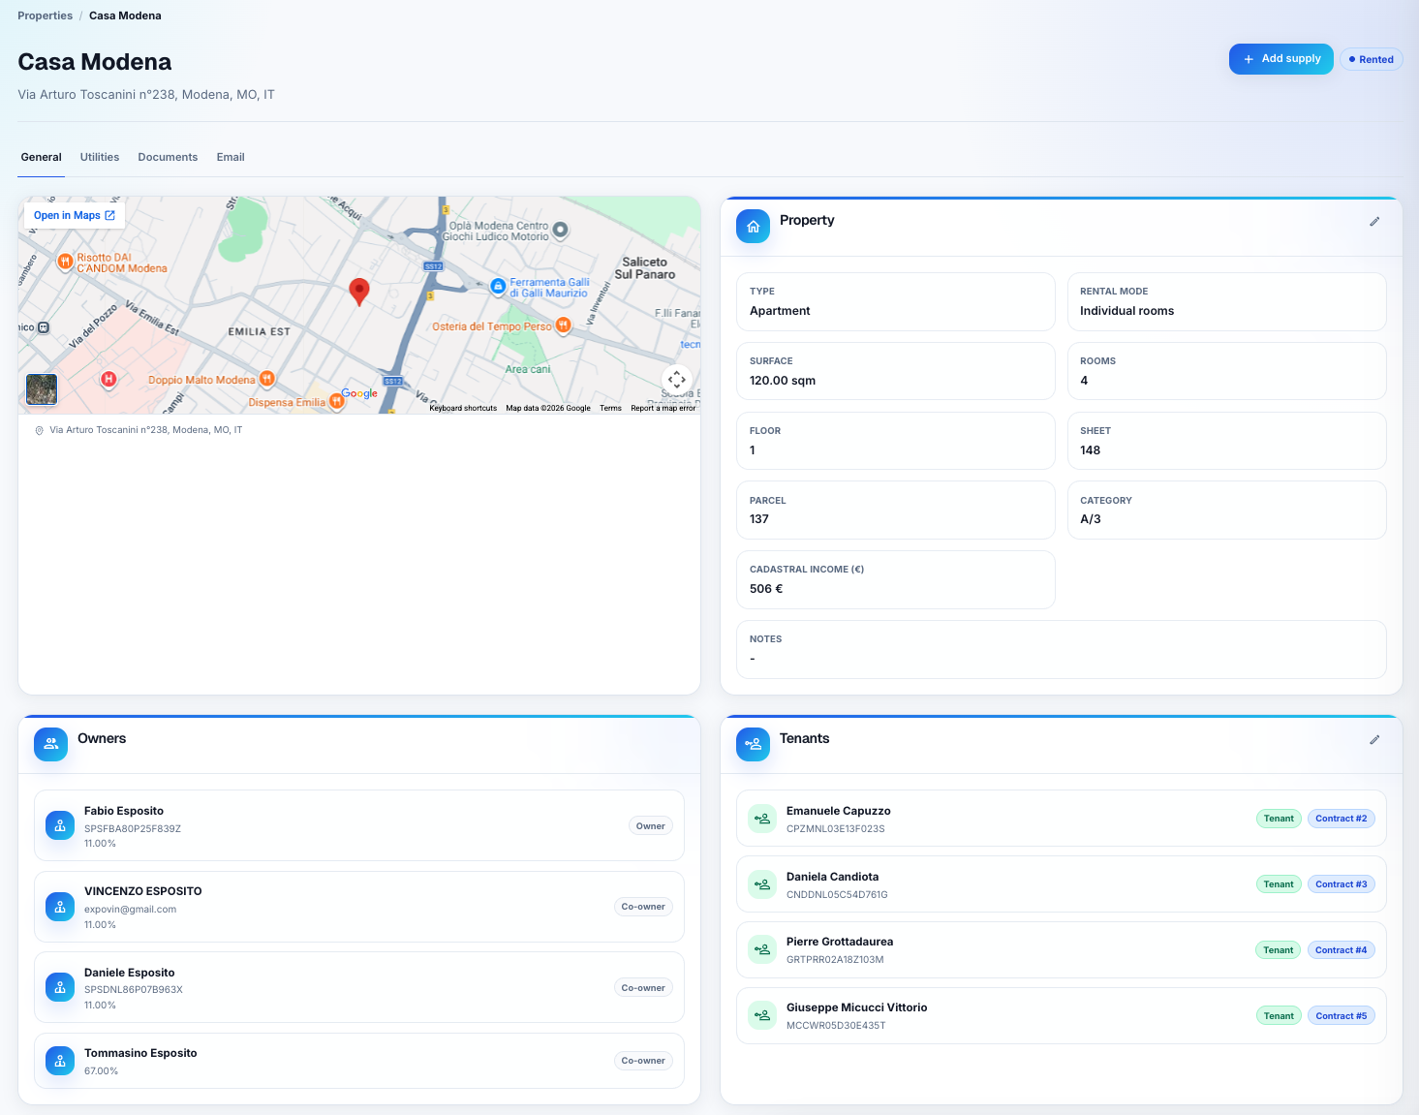Click Osteria del Tempo Perso restaurant marker
Viewport: 1419px width, 1115px height.
(563, 325)
